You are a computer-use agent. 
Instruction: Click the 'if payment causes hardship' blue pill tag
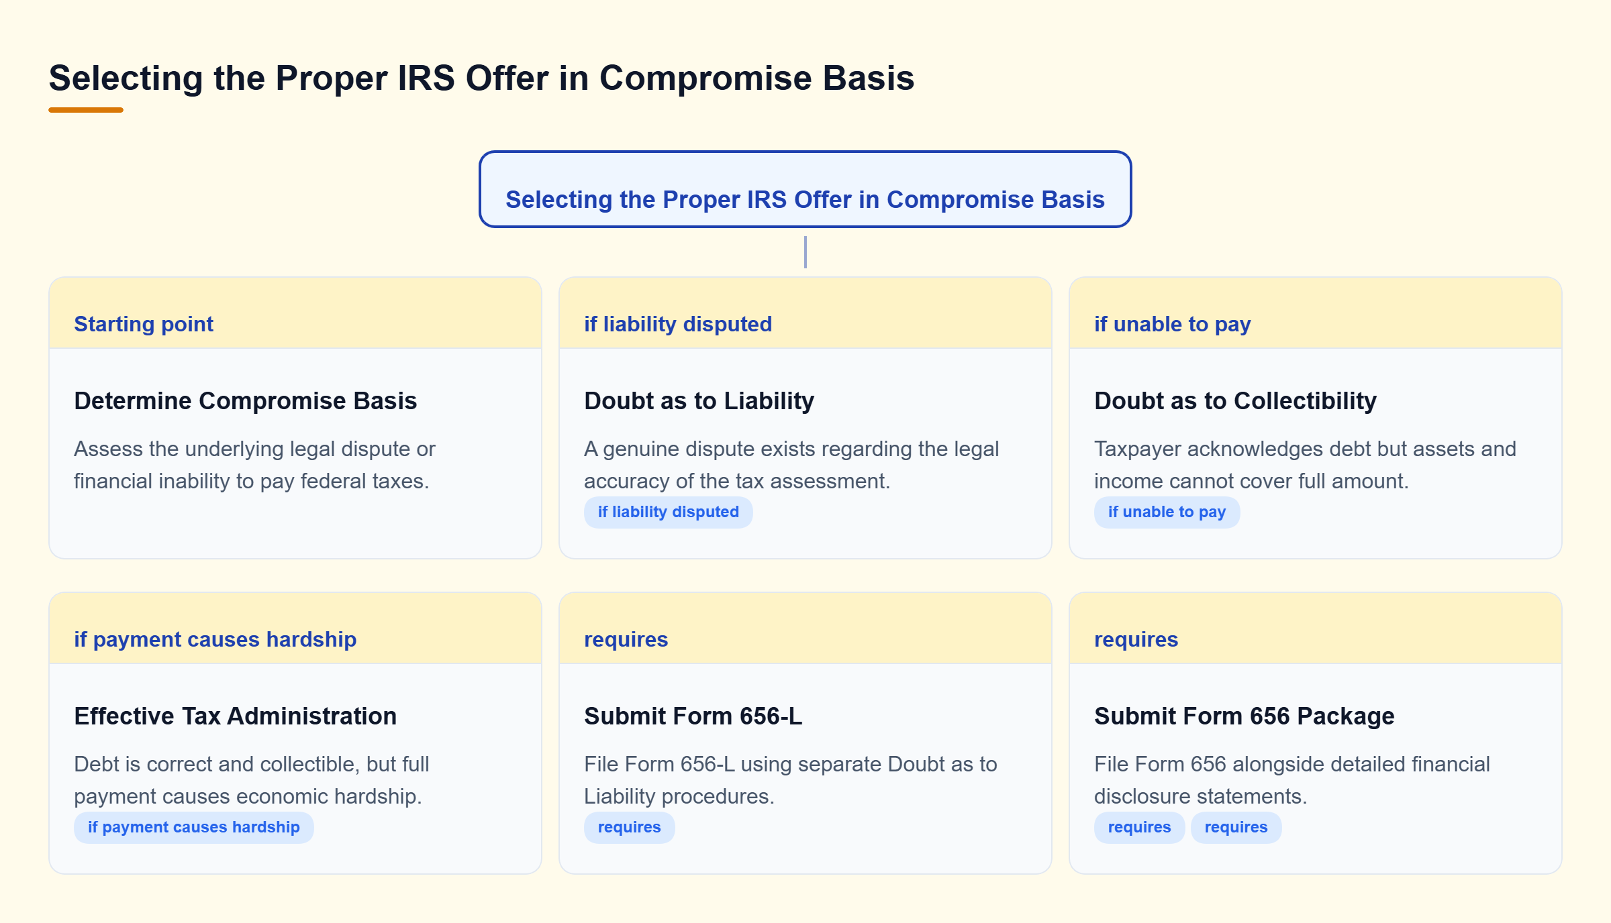[x=193, y=827]
